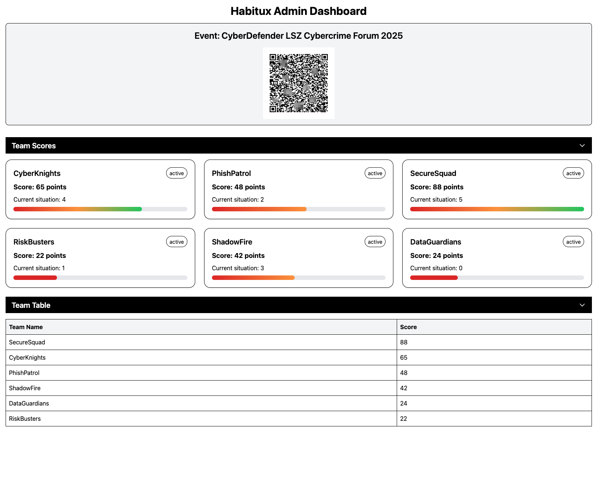596x492 pixels.
Task: Select the PhishPatrol card title
Action: [231, 173]
